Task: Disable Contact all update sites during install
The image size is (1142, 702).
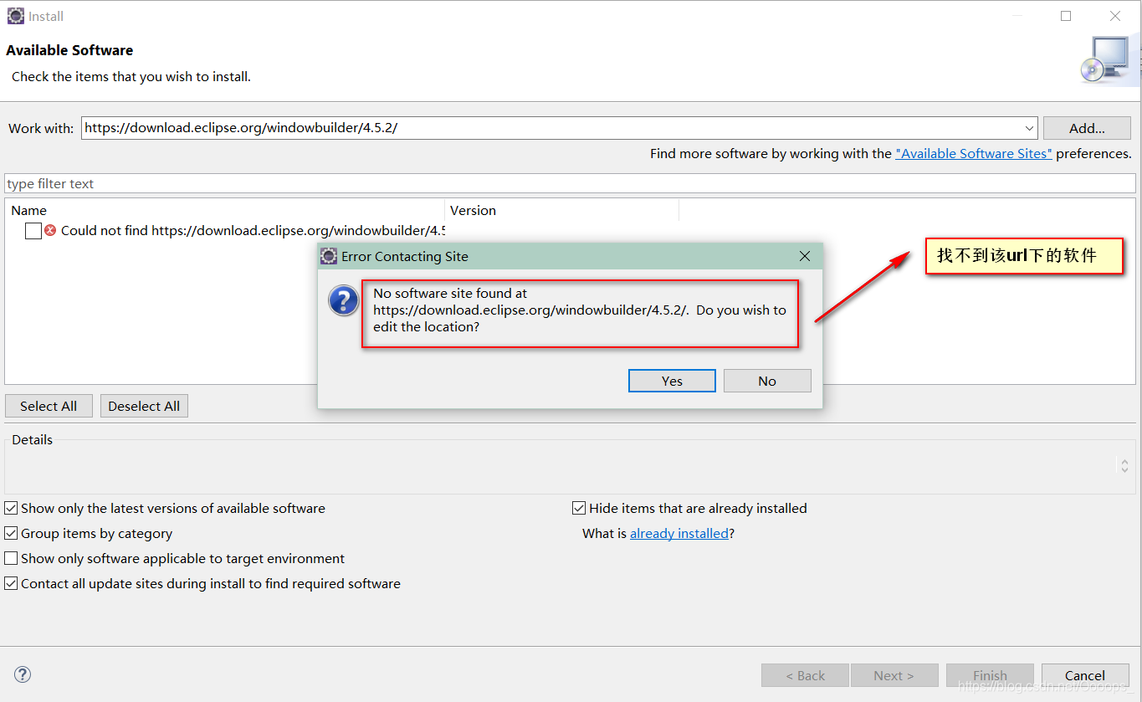Action: point(11,583)
